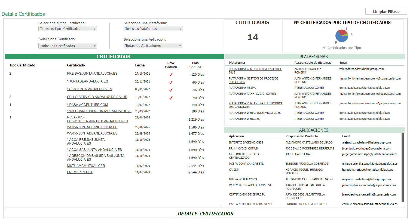
Task: Expand the Todas las Aplicaciones dropdown
Action: click(x=153, y=45)
